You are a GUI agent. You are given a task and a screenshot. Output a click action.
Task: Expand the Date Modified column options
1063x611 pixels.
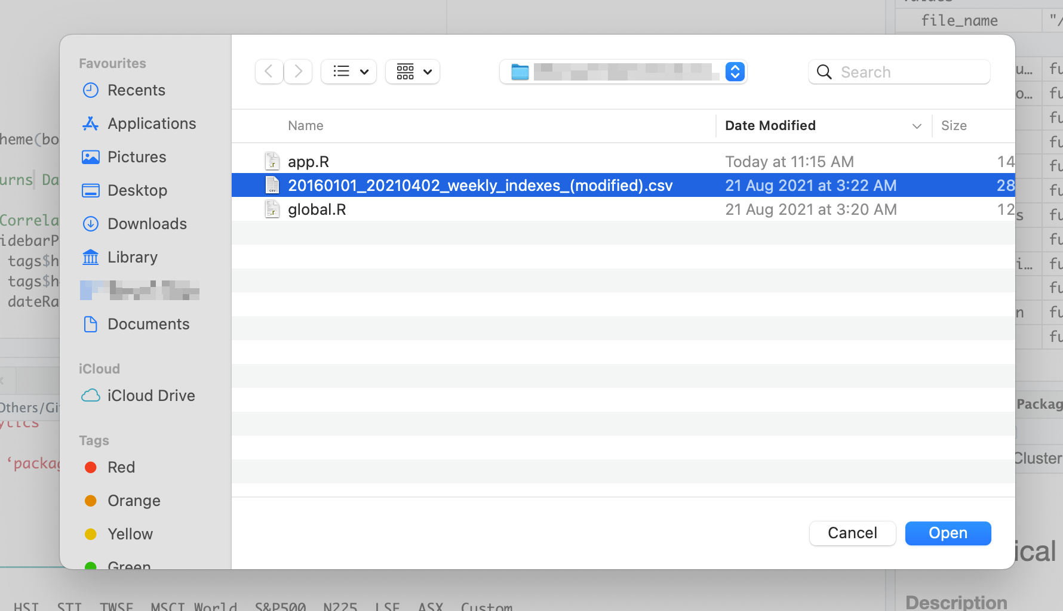(x=917, y=126)
